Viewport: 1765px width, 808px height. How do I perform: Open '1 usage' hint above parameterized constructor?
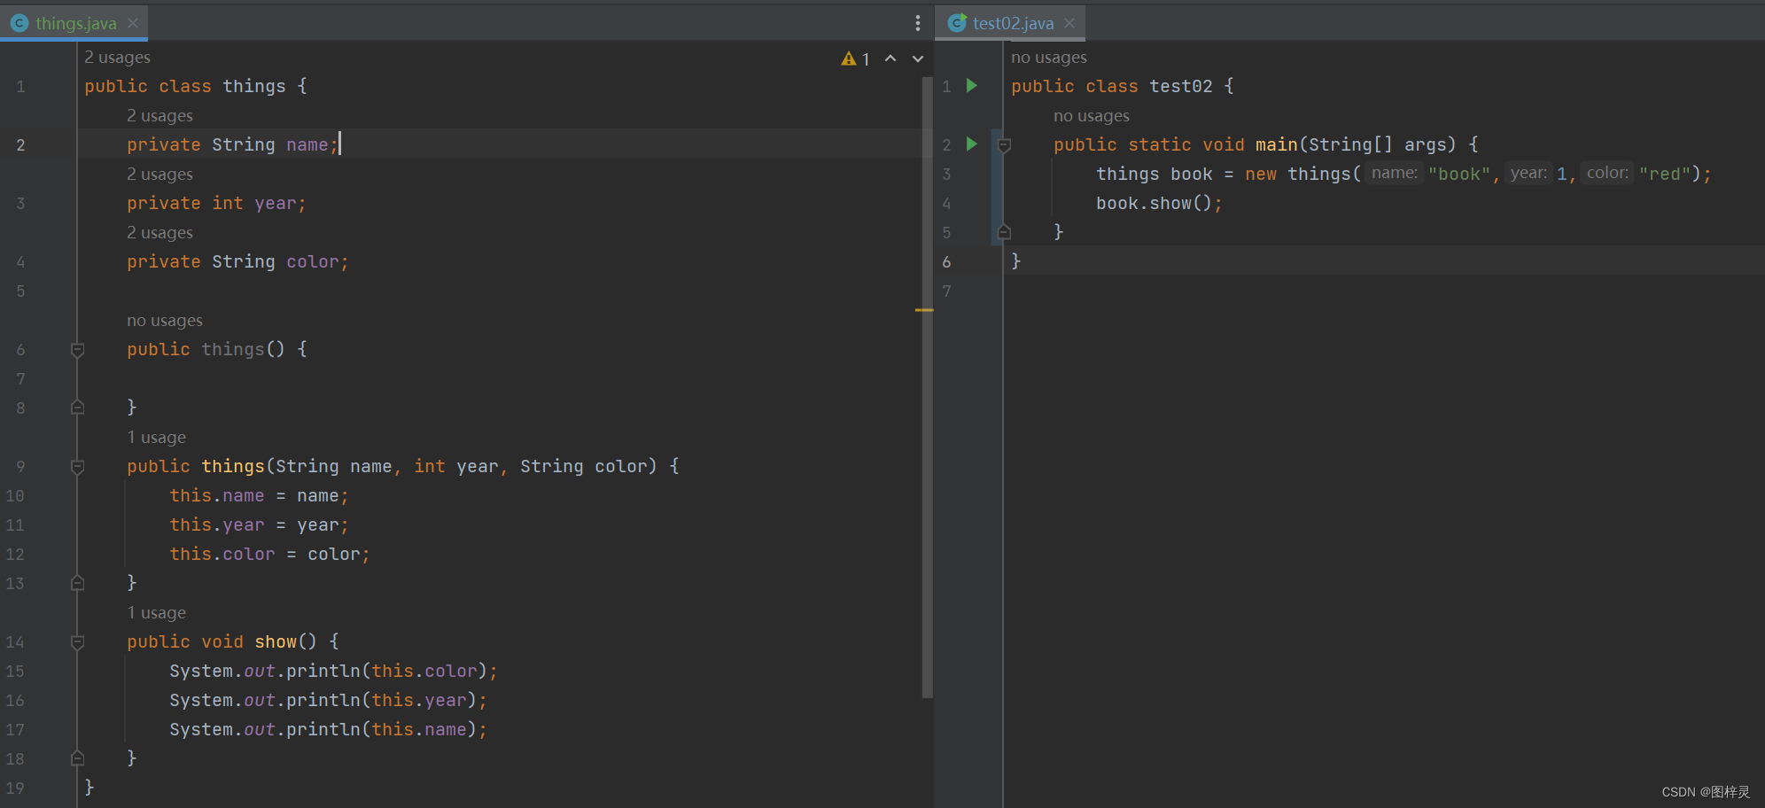156,438
